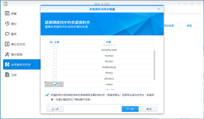Select the 備份服務 wrench icon
The height and width of the screenshot is (119, 204).
coord(7,54)
